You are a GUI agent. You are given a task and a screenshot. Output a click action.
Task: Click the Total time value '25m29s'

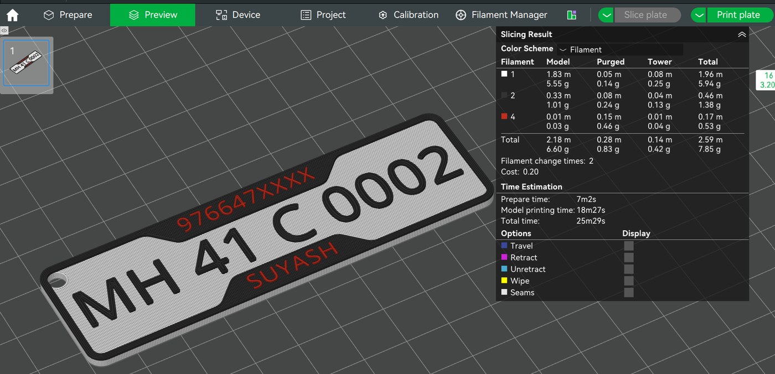pos(591,221)
